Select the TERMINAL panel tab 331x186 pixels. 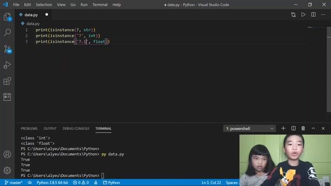(103, 129)
